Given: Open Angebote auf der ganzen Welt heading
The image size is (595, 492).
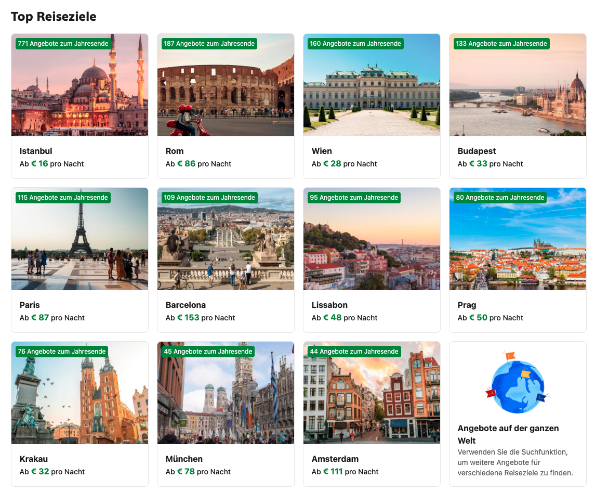Looking at the screenshot, I should (508, 434).
